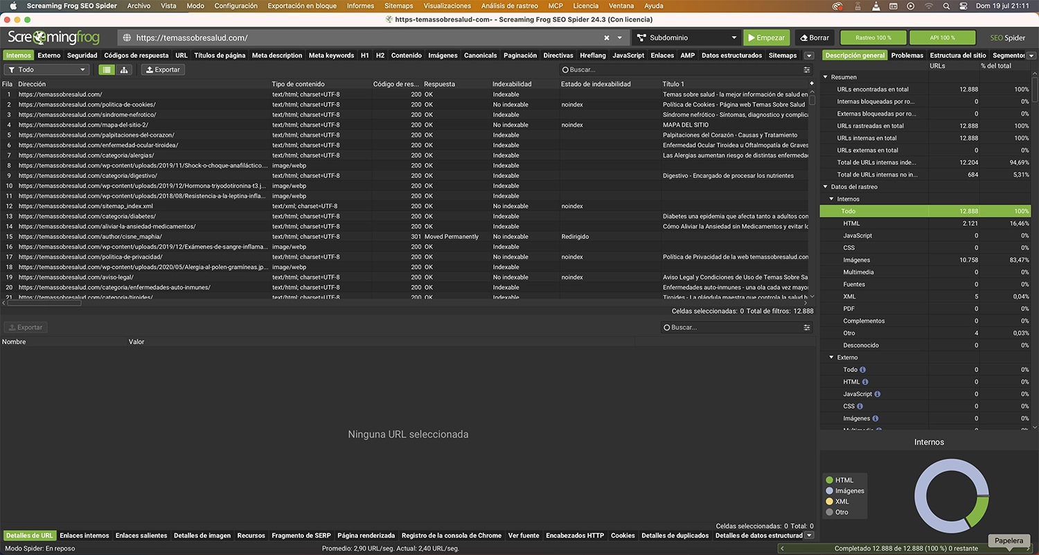
Task: Click Moved Permanently response cell
Action: (x=452, y=236)
